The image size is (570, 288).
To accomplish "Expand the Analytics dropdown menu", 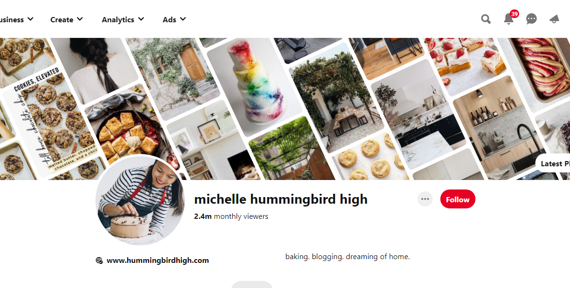I will point(123,19).
